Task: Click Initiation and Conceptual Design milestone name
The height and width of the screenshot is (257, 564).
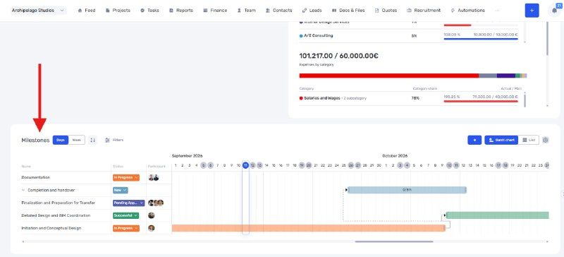Action: pyautogui.click(x=51, y=228)
